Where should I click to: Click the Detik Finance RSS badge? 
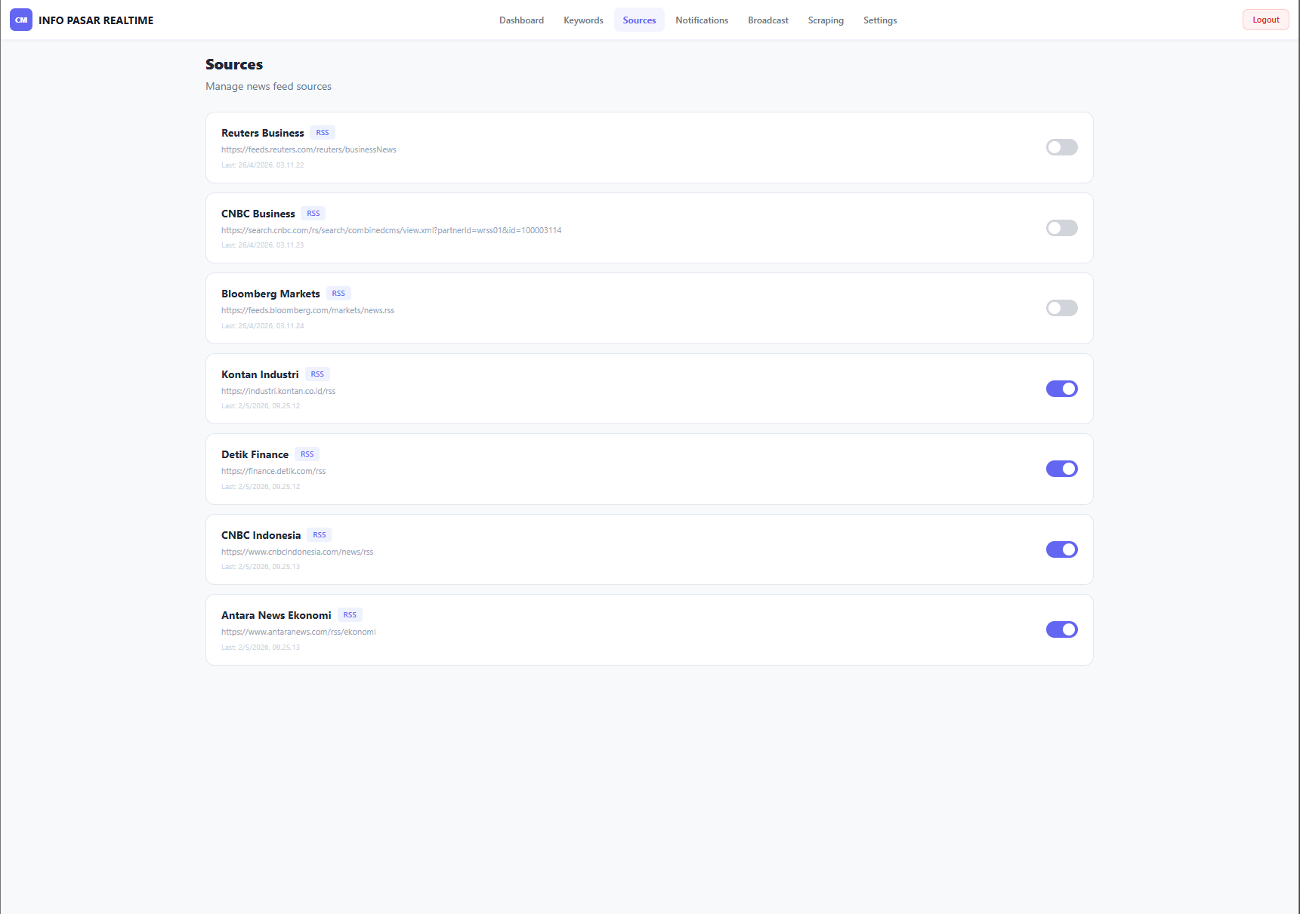tap(307, 454)
